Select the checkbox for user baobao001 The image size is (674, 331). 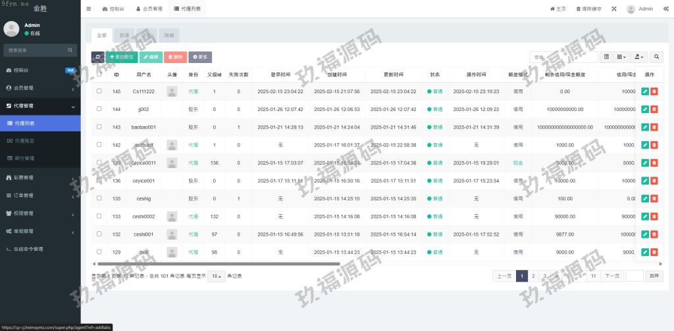click(99, 127)
